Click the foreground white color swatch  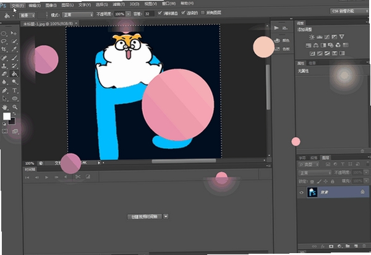[x=7, y=116]
